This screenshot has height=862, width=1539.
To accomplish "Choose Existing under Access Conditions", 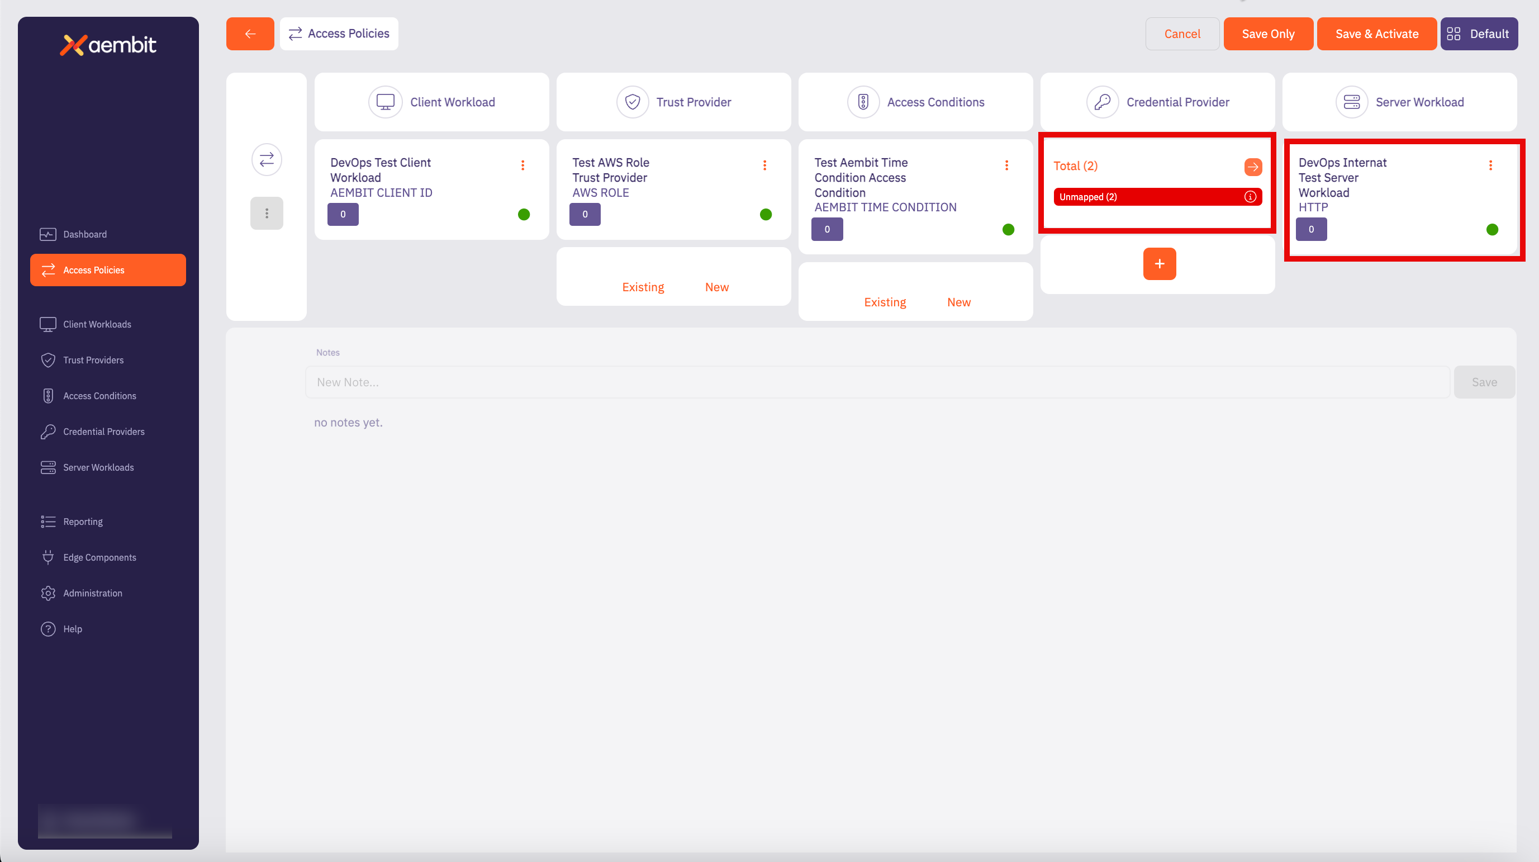I will click(885, 302).
